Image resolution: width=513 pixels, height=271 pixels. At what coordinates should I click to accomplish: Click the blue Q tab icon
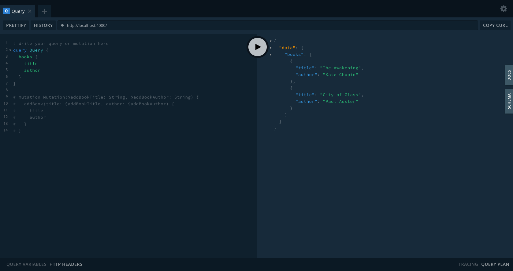(x=6, y=11)
